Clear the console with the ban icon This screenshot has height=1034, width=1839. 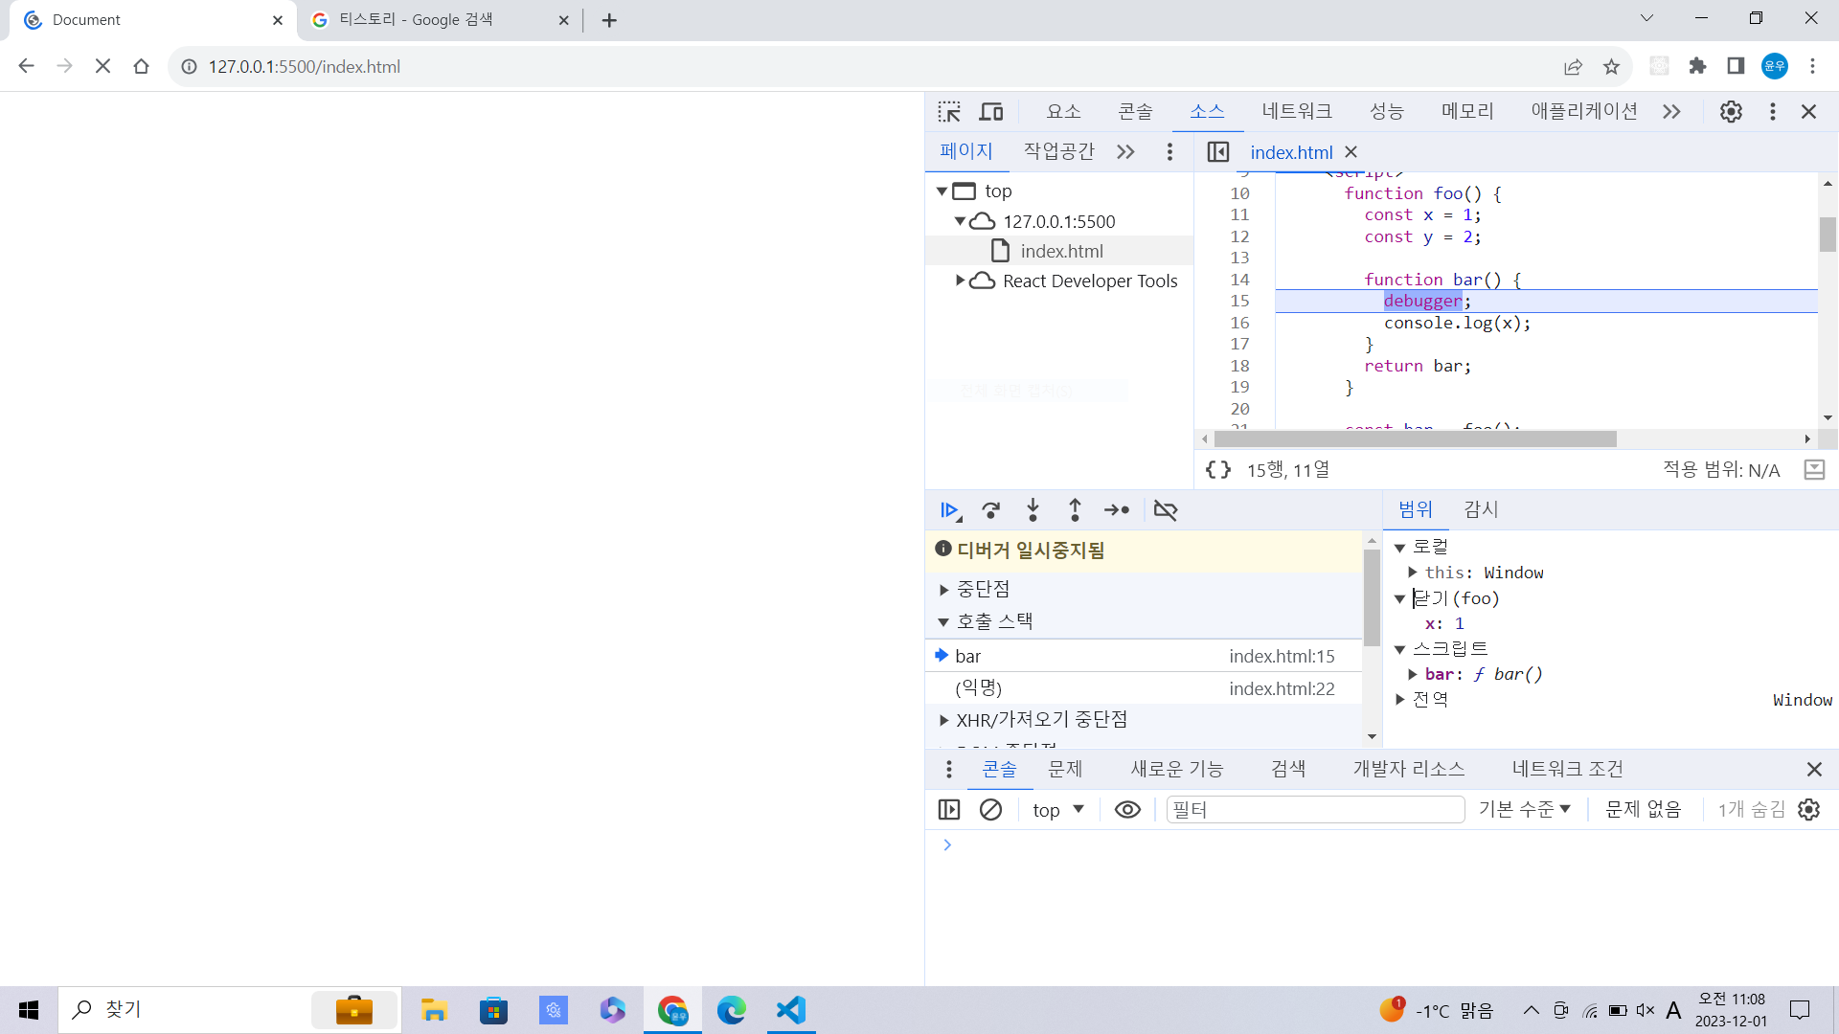991,810
